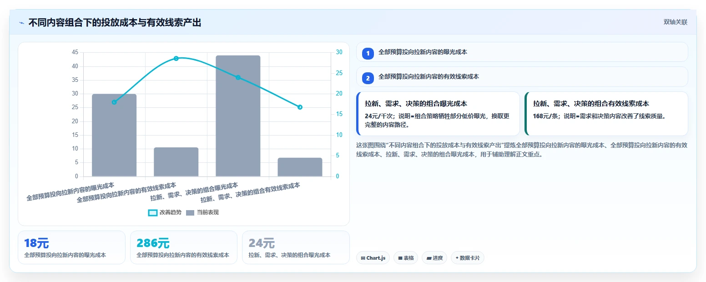Click left axis value 0
Screen dimensions: 706x282
[x=76, y=176]
